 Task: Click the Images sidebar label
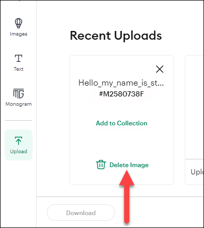click(x=19, y=34)
